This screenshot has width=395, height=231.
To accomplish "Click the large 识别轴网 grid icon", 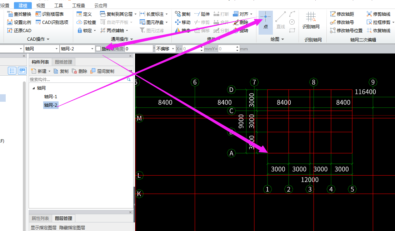I will 311,17.
